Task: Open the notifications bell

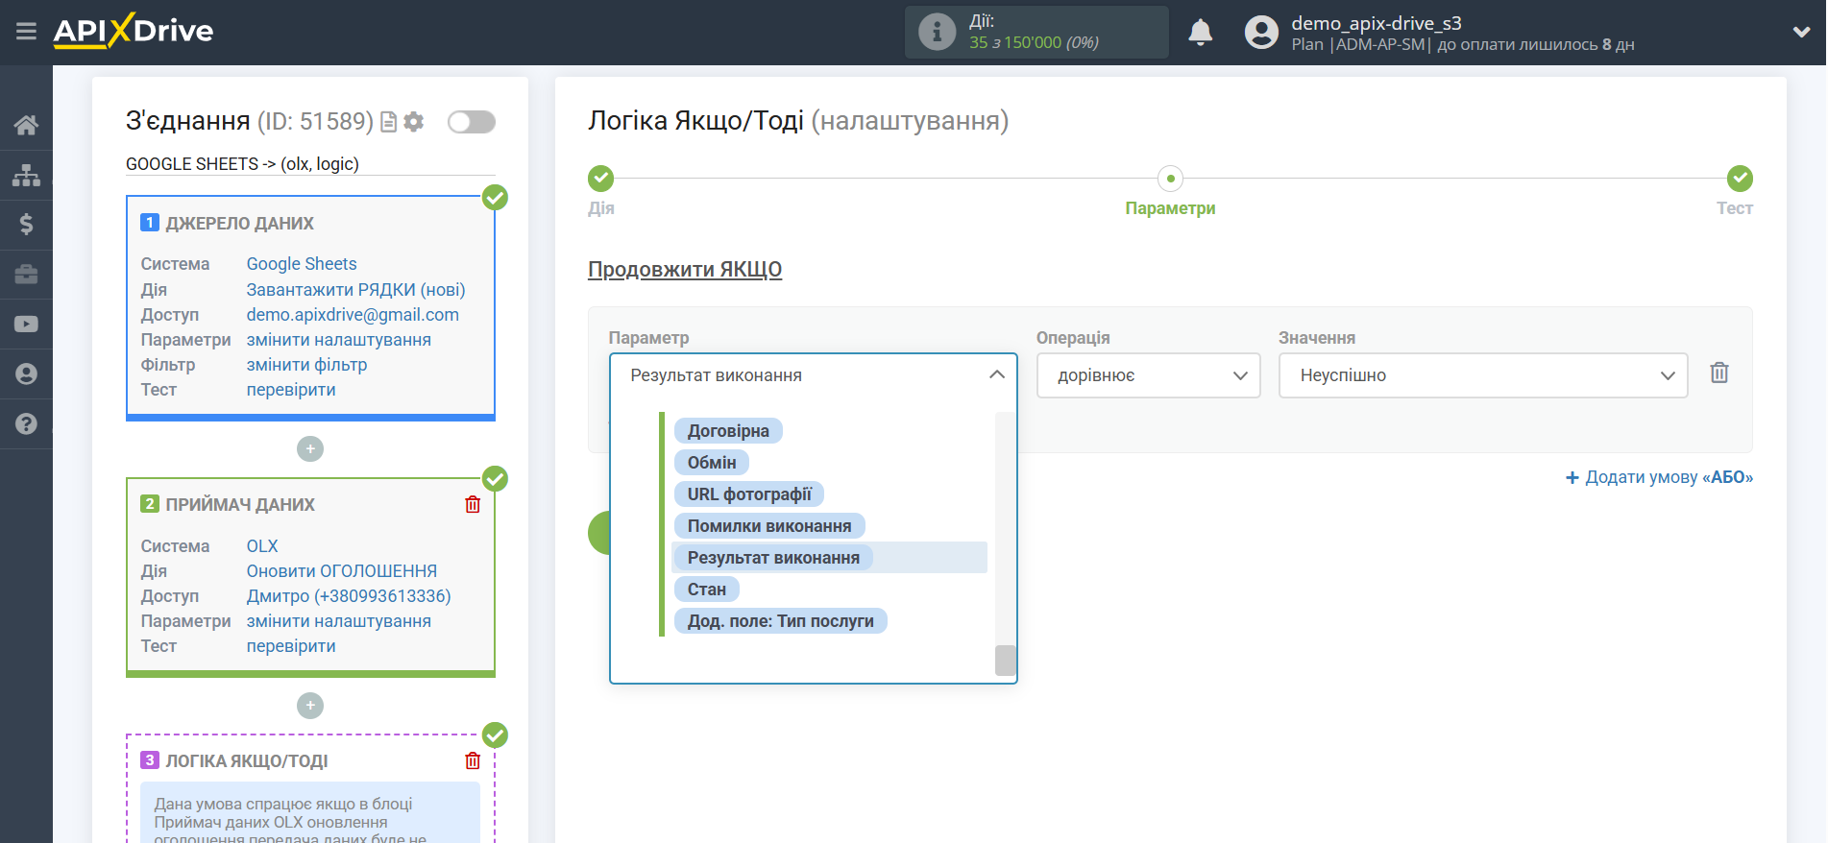Action: pos(1200,33)
